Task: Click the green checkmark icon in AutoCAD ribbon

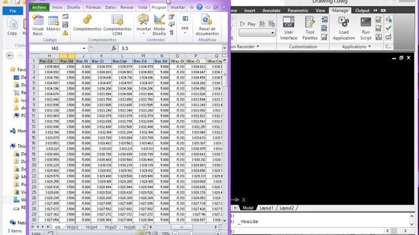Action: [388, 28]
